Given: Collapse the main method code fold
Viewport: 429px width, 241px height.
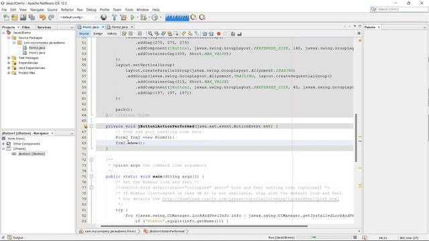Looking at the screenshot, I should [91, 177].
